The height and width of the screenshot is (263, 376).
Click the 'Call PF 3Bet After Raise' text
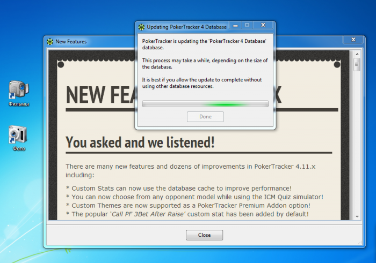(148, 214)
